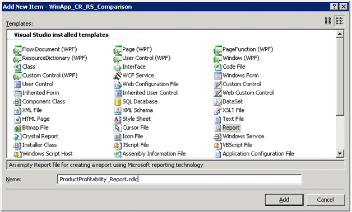Pick the Windows Form icon
The image size is (352, 212).
217,76
